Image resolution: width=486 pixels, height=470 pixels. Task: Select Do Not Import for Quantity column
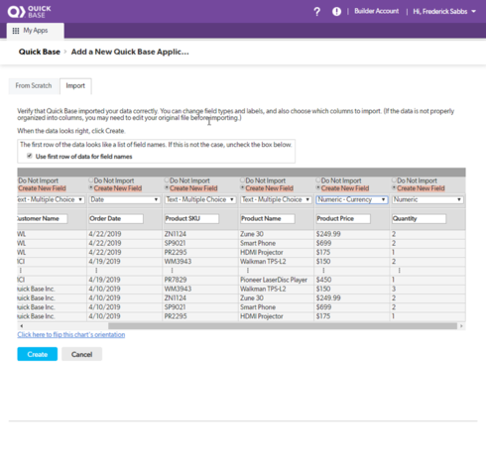394,180
